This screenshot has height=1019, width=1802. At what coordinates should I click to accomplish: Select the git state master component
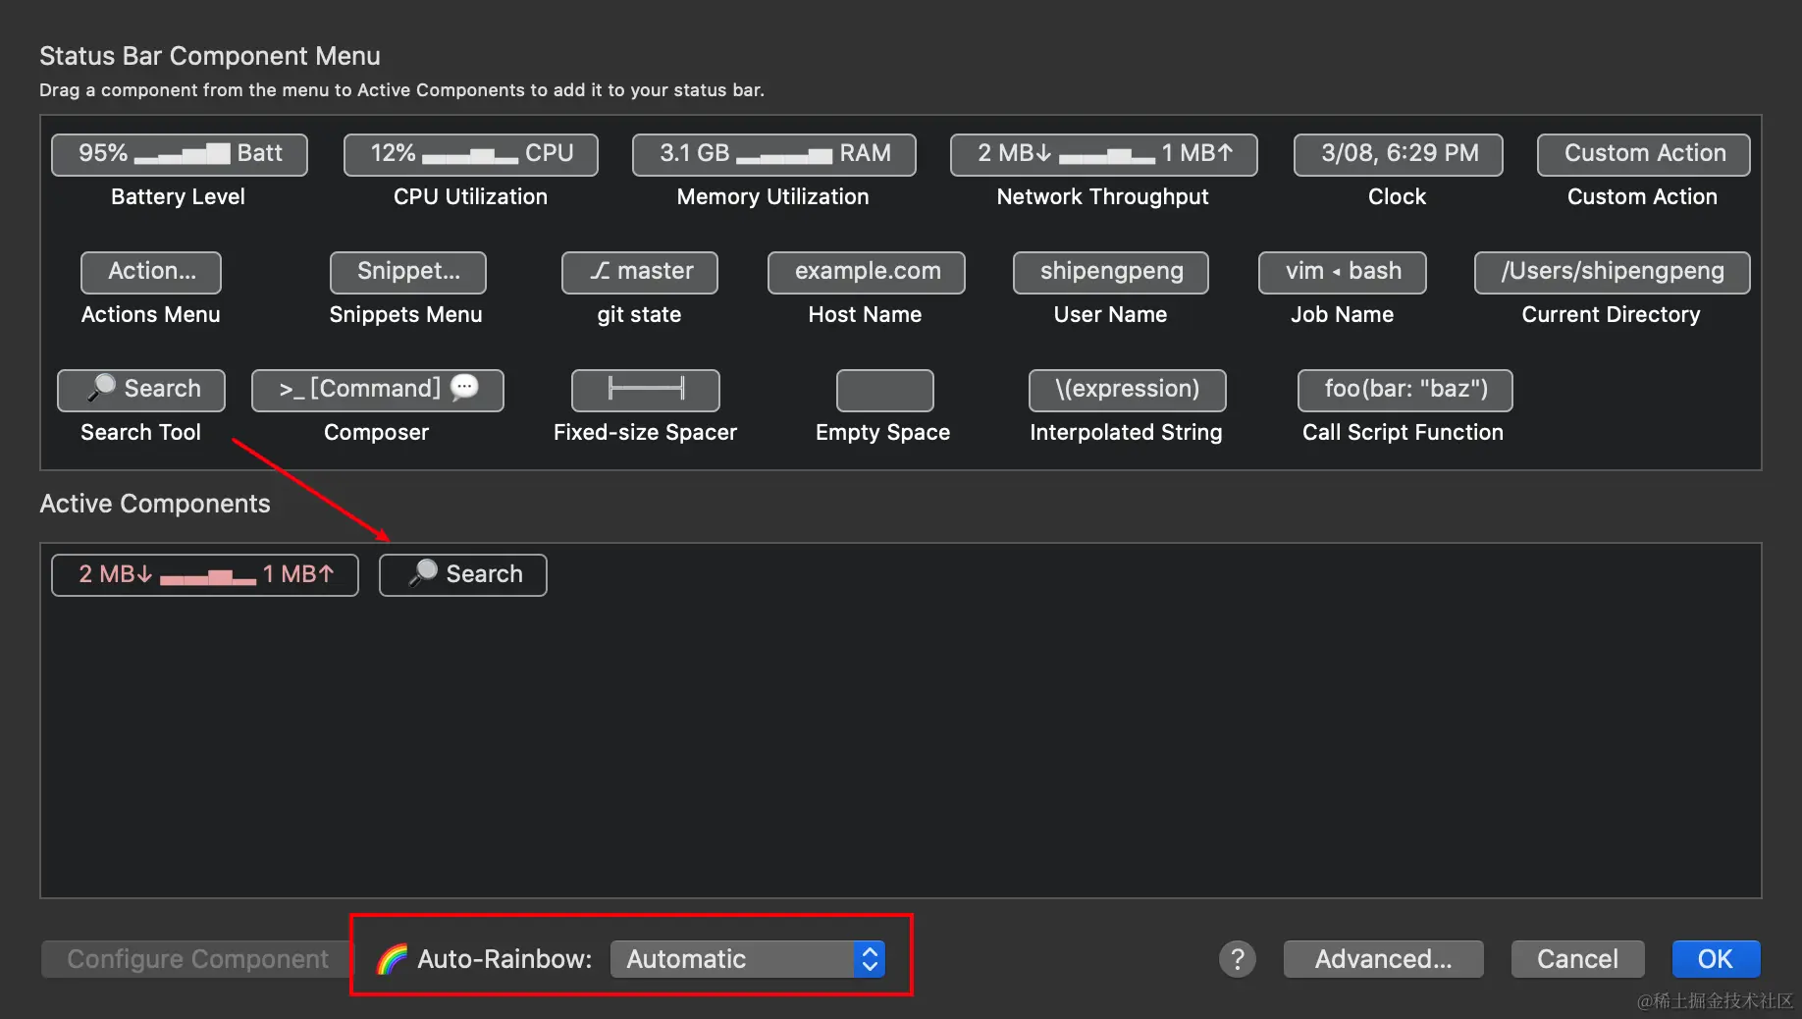point(640,272)
